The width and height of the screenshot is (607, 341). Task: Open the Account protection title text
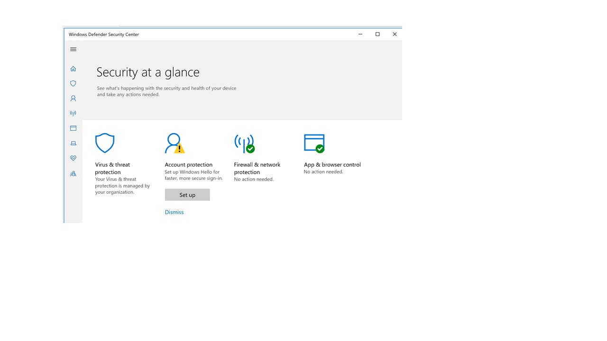[188, 165]
